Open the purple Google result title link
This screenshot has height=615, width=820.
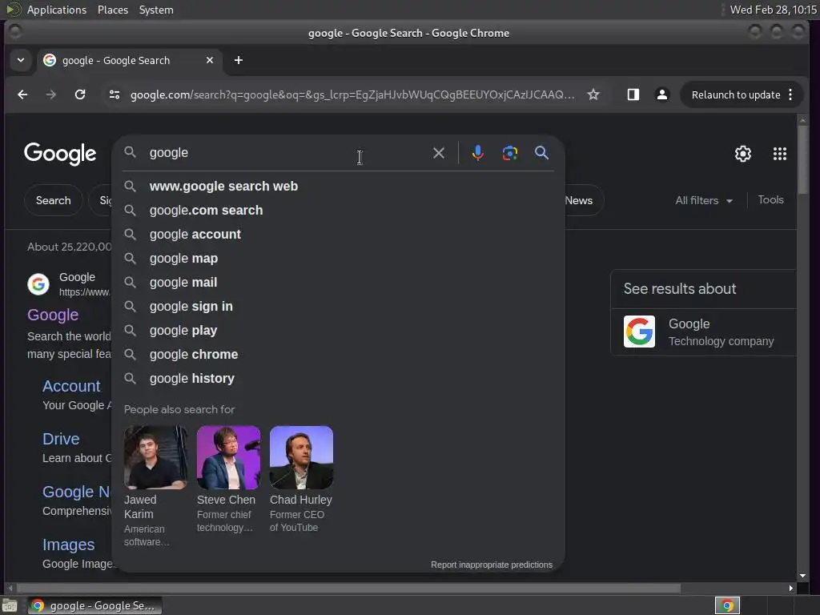point(53,315)
